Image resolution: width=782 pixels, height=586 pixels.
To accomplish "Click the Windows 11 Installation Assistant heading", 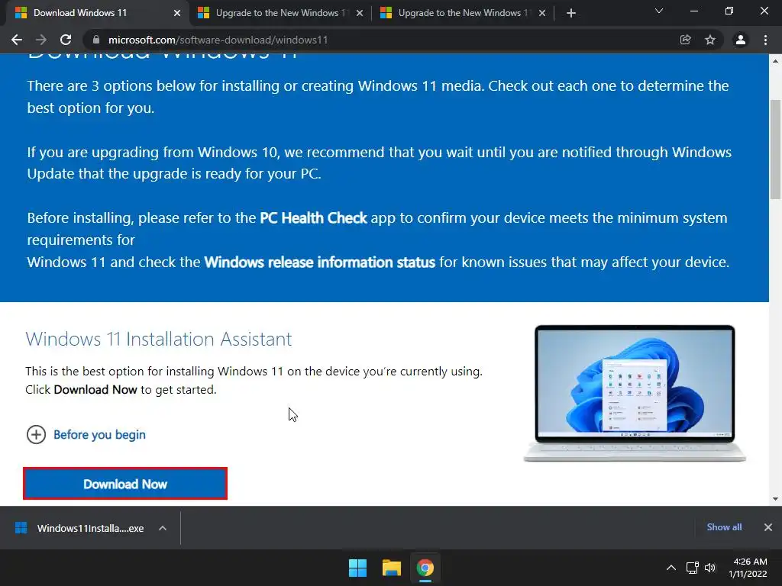I will [159, 340].
